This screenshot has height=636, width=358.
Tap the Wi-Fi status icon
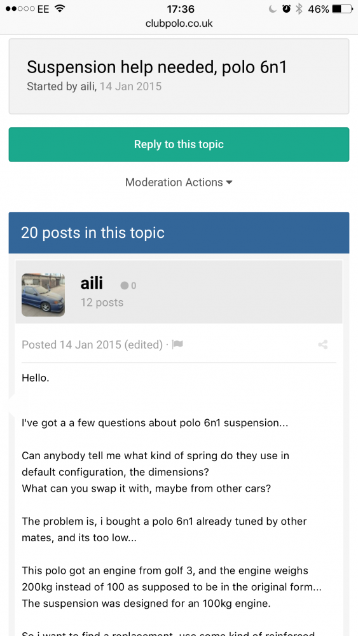tap(60, 8)
